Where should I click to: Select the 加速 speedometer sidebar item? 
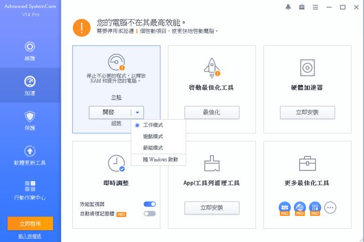tap(30, 86)
